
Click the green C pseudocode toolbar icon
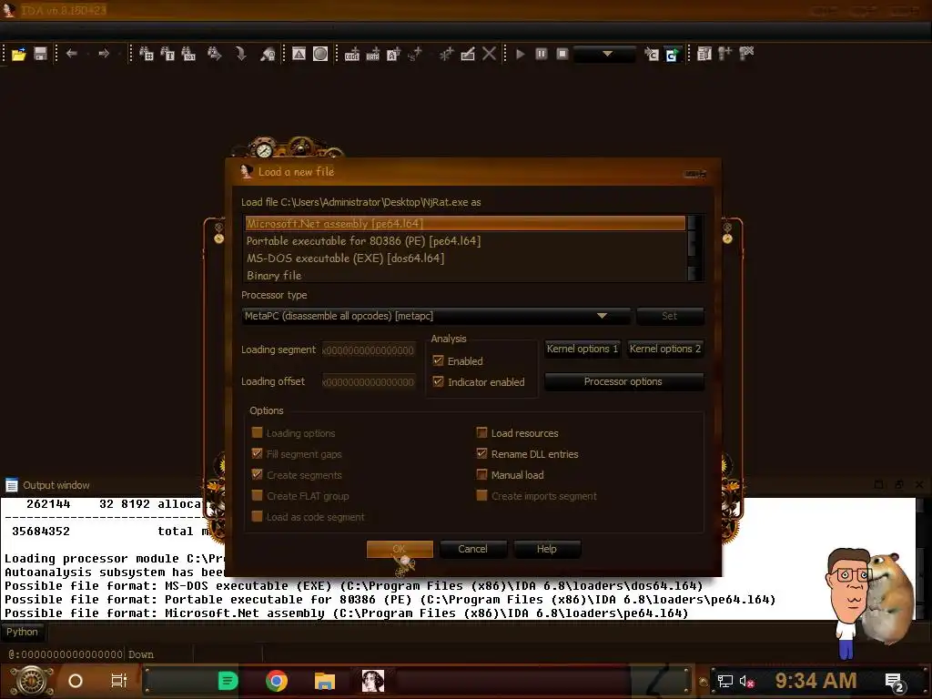[x=673, y=54]
